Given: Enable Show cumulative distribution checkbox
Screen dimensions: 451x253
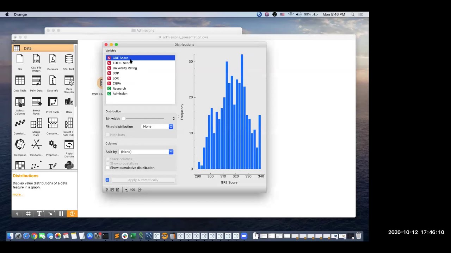Looking at the screenshot, I should [107, 168].
